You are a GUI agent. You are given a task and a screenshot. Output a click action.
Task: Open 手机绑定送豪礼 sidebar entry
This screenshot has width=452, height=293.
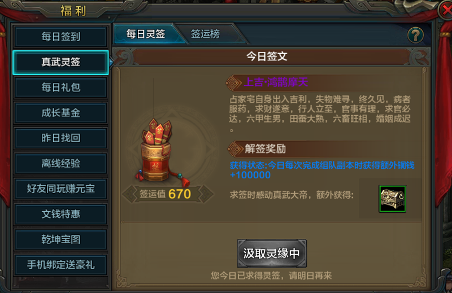click(x=61, y=265)
